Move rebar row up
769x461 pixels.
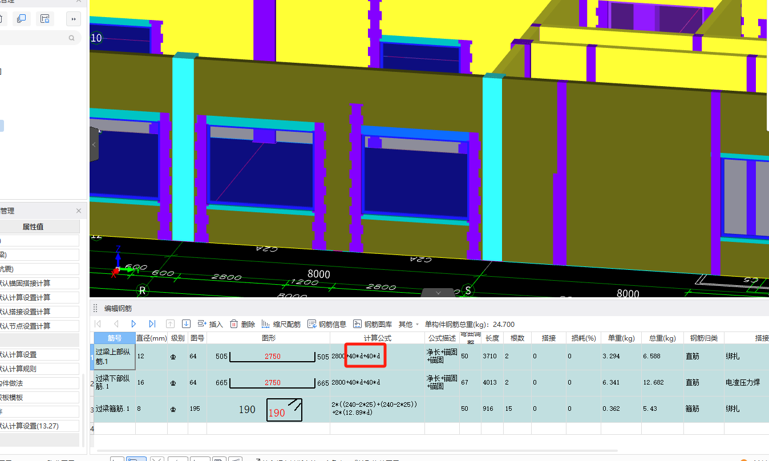coord(170,324)
